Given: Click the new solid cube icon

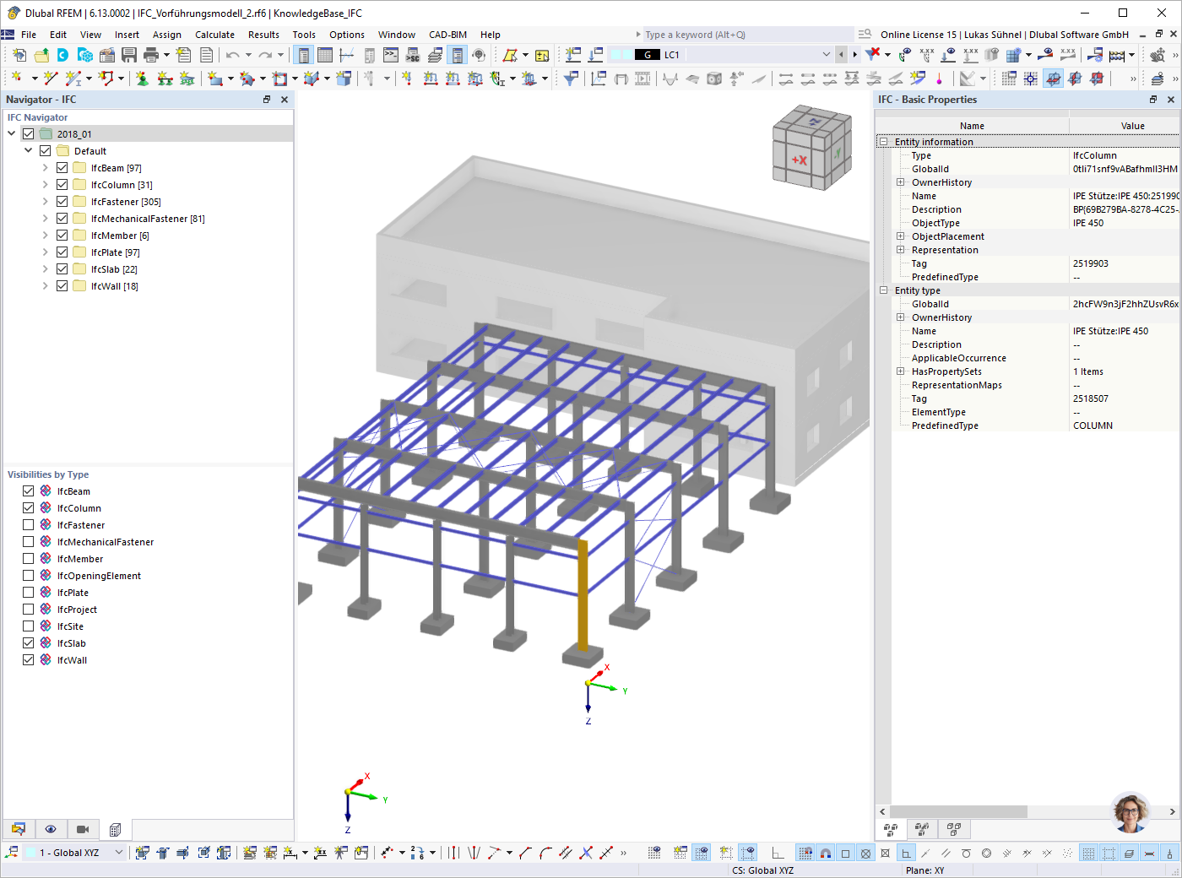Looking at the screenshot, I should click(x=344, y=78).
